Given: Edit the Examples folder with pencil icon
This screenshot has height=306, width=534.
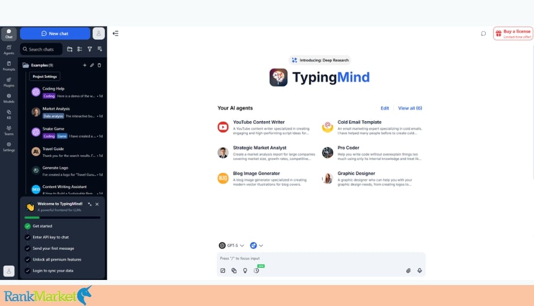Looking at the screenshot, I should [x=92, y=65].
